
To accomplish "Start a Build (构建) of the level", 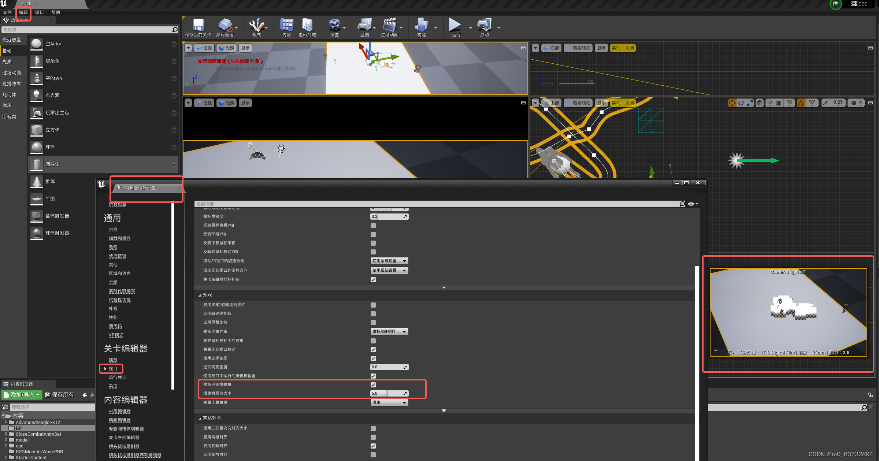I will tap(422, 27).
